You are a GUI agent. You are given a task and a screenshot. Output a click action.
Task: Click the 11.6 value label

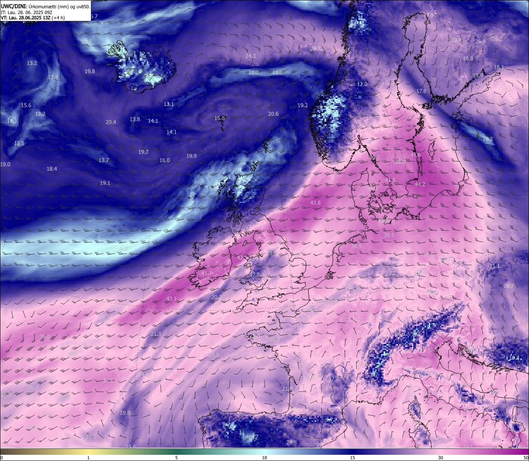coord(277,73)
